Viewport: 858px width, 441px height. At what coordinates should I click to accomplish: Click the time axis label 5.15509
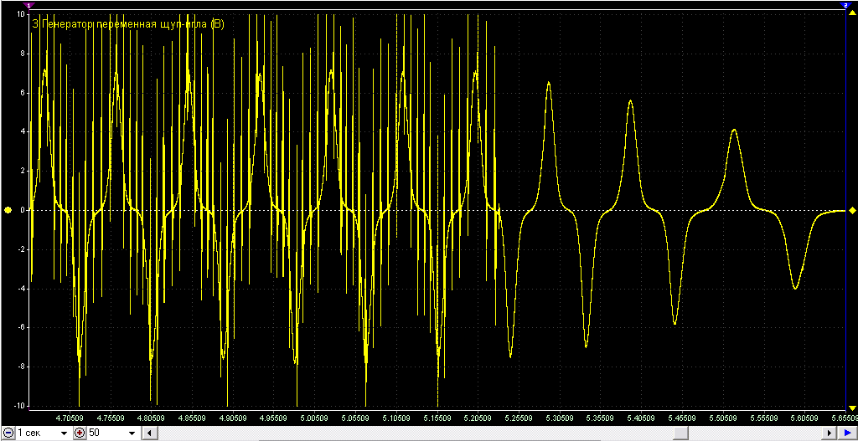[437, 417]
